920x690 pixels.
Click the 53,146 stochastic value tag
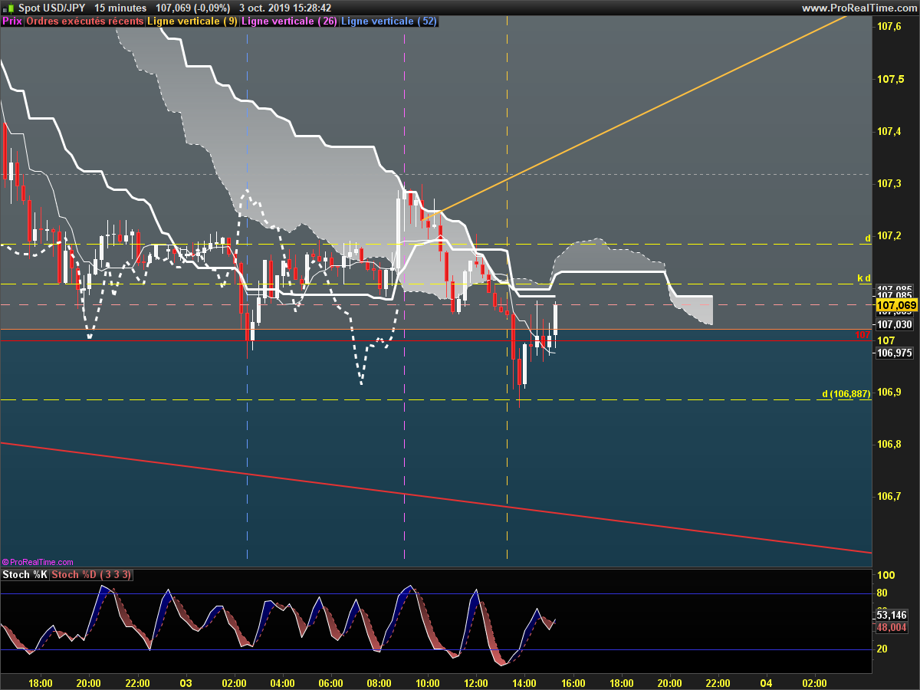pos(892,615)
